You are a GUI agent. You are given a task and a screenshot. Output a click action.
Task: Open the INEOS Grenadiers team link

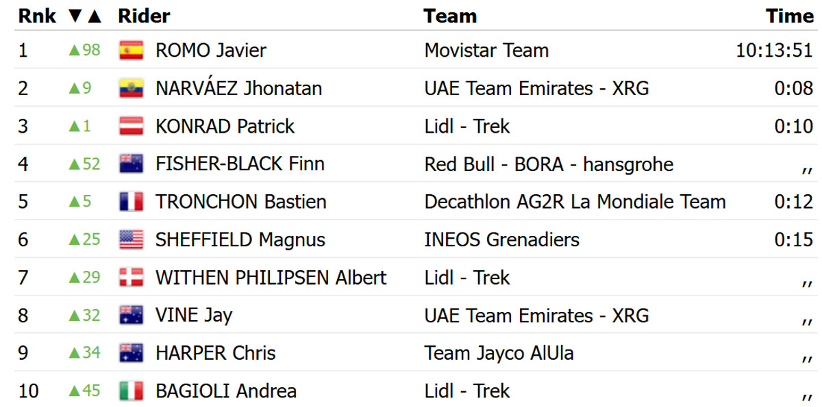[501, 239]
